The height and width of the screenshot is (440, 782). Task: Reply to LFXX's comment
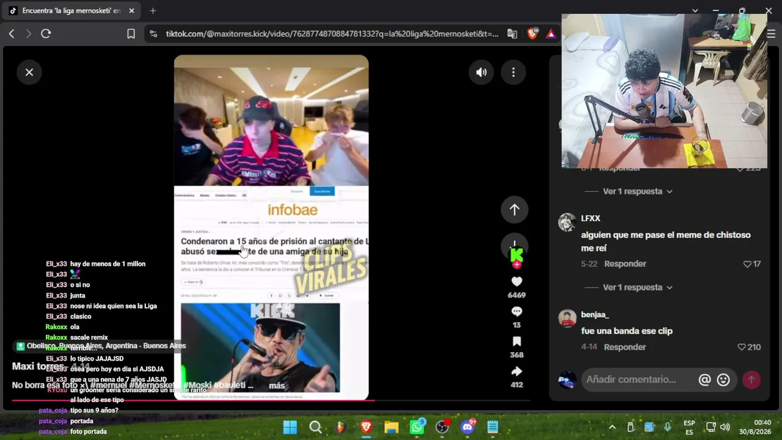pos(625,264)
